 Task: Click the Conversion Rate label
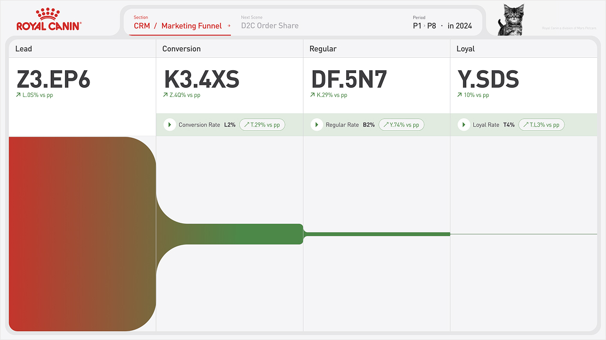click(199, 125)
